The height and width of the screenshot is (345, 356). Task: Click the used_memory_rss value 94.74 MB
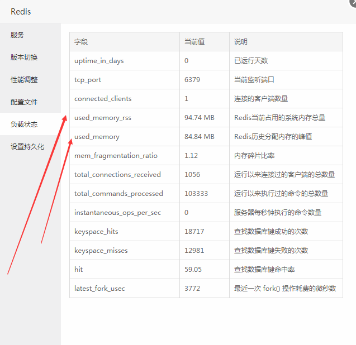199,118
